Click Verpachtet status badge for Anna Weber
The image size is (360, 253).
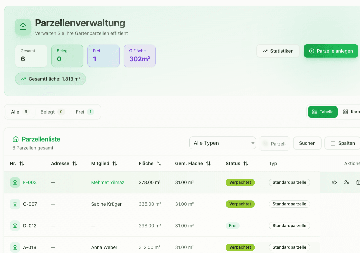pyautogui.click(x=240, y=247)
